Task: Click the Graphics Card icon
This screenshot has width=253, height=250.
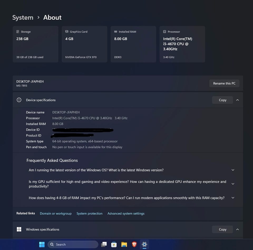Action: click(67, 31)
